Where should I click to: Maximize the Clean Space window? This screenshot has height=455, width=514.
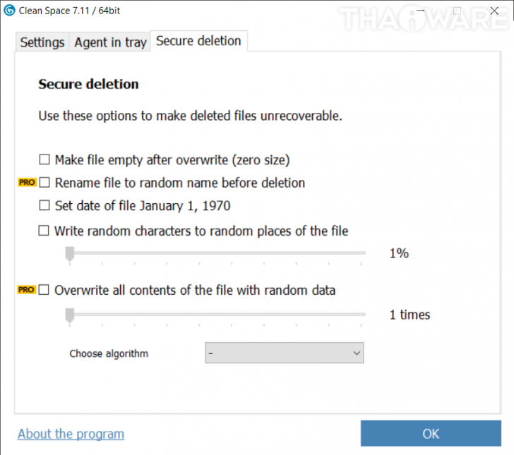tap(457, 11)
